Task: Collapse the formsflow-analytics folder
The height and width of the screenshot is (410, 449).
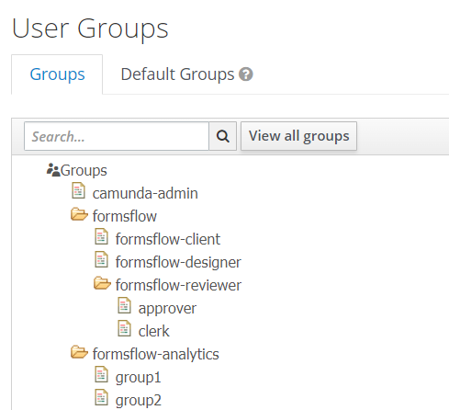Action: pos(79,352)
